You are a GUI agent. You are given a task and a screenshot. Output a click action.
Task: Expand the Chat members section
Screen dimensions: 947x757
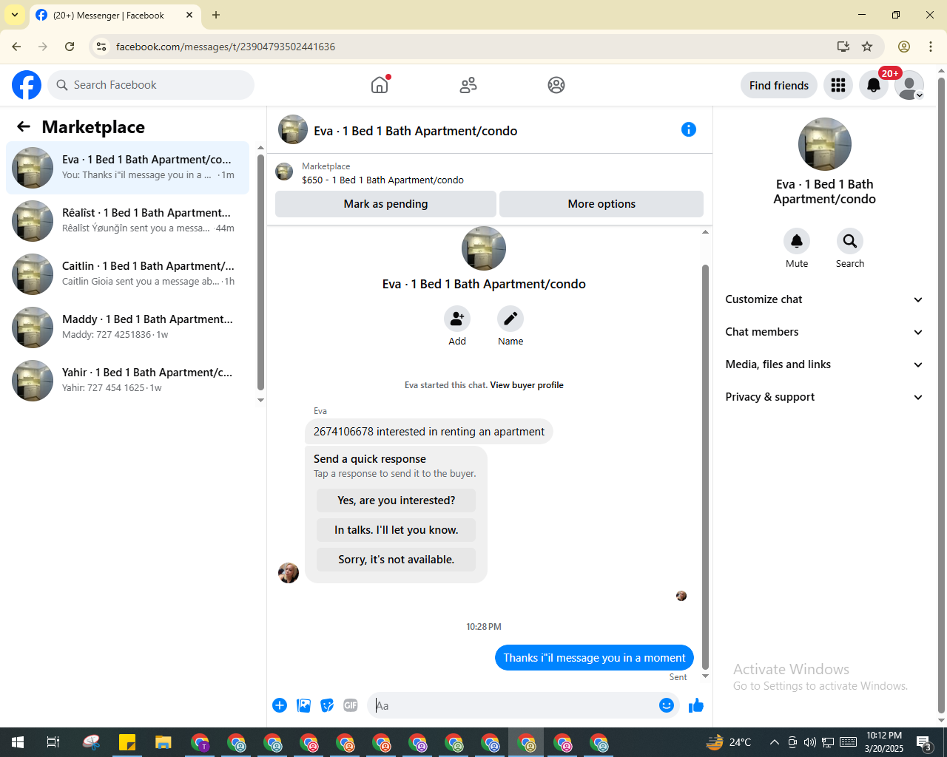pyautogui.click(x=824, y=332)
